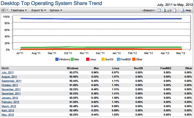
Task: Toggle the Other legend swatch
Action: tap(134, 59)
